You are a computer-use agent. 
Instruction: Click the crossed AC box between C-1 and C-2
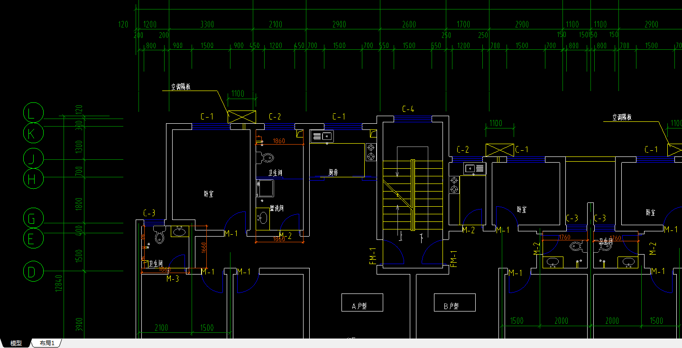point(242,117)
